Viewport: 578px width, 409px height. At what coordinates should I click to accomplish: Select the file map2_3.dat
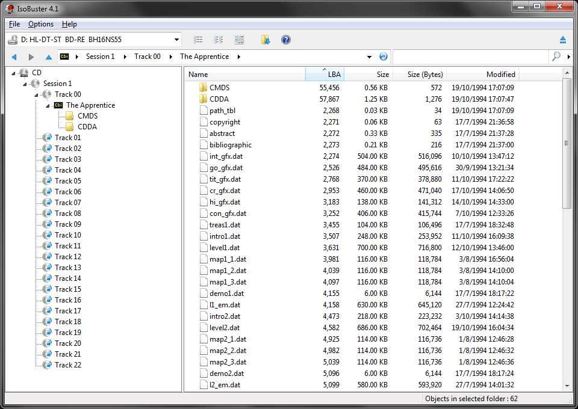(x=228, y=362)
